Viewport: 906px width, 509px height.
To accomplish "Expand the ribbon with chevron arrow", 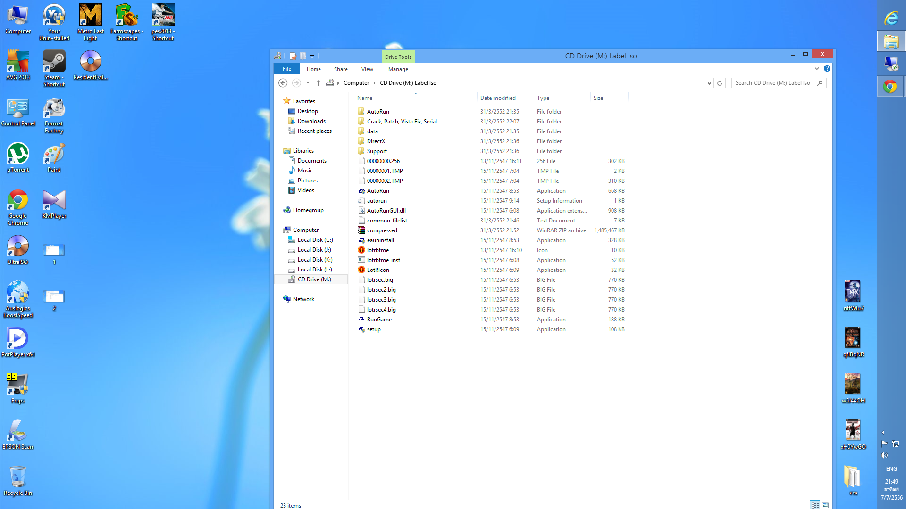I will pyautogui.click(x=817, y=69).
